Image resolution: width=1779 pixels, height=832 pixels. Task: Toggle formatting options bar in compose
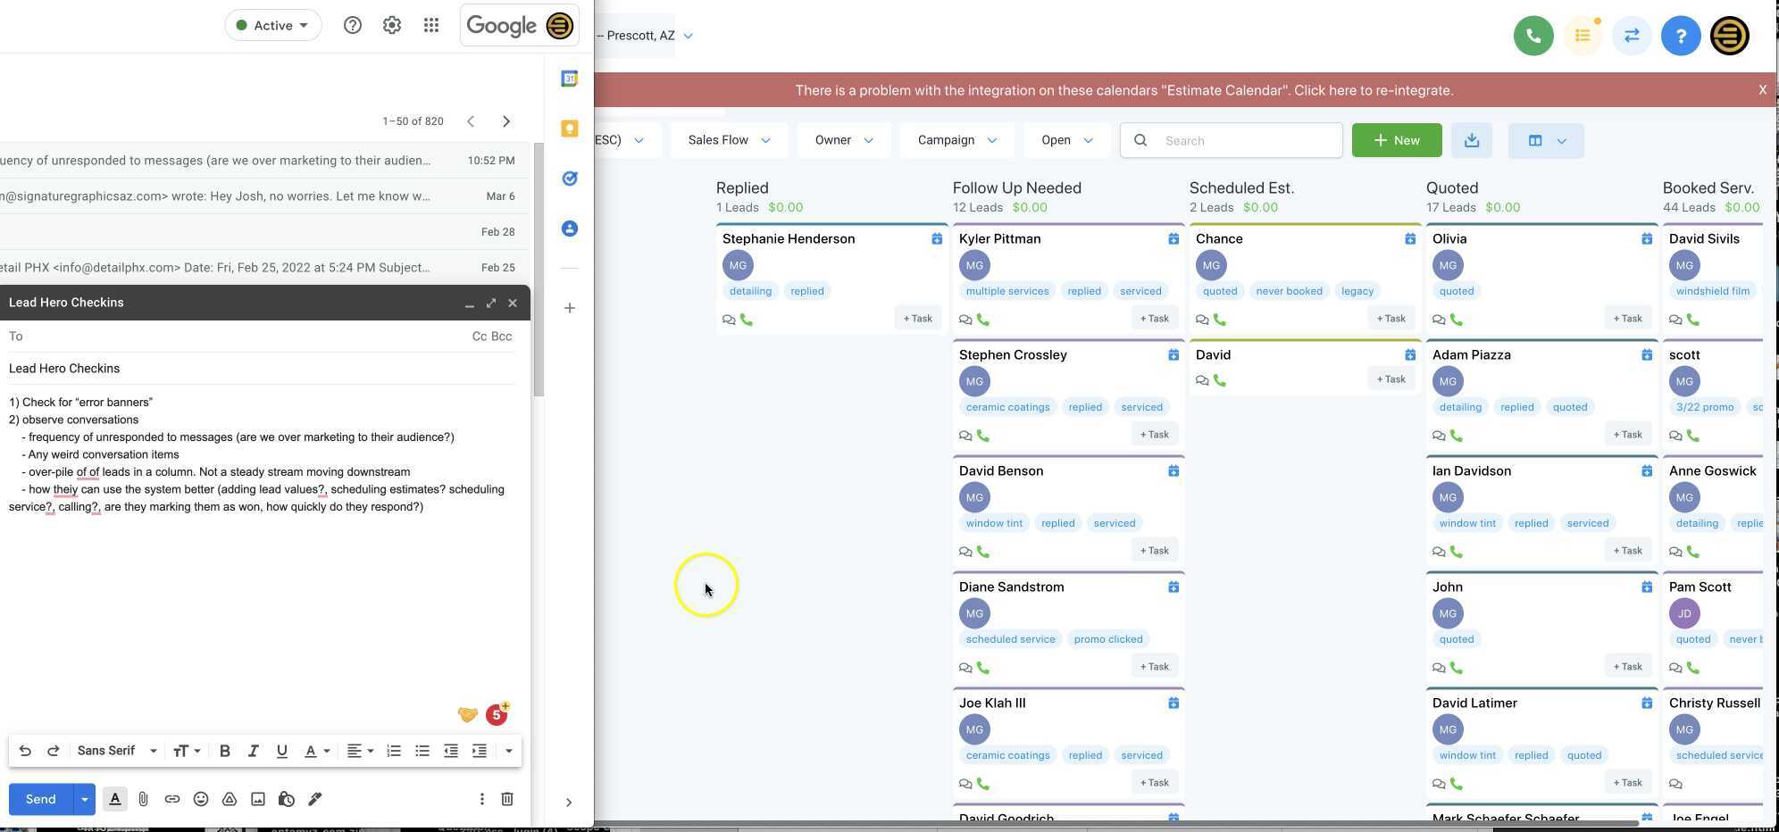pyautogui.click(x=115, y=799)
